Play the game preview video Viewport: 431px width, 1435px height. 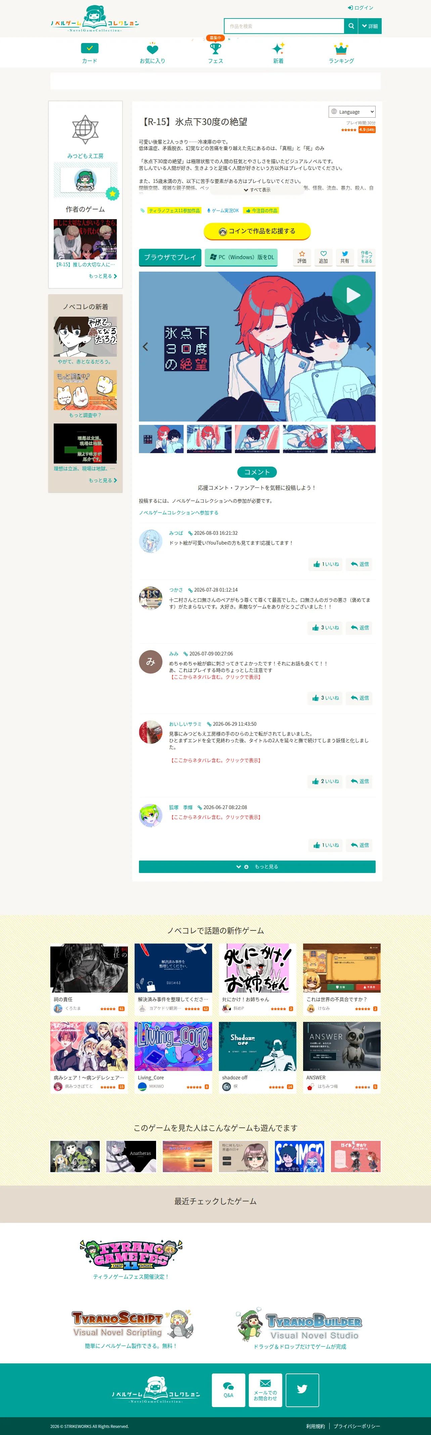click(352, 295)
